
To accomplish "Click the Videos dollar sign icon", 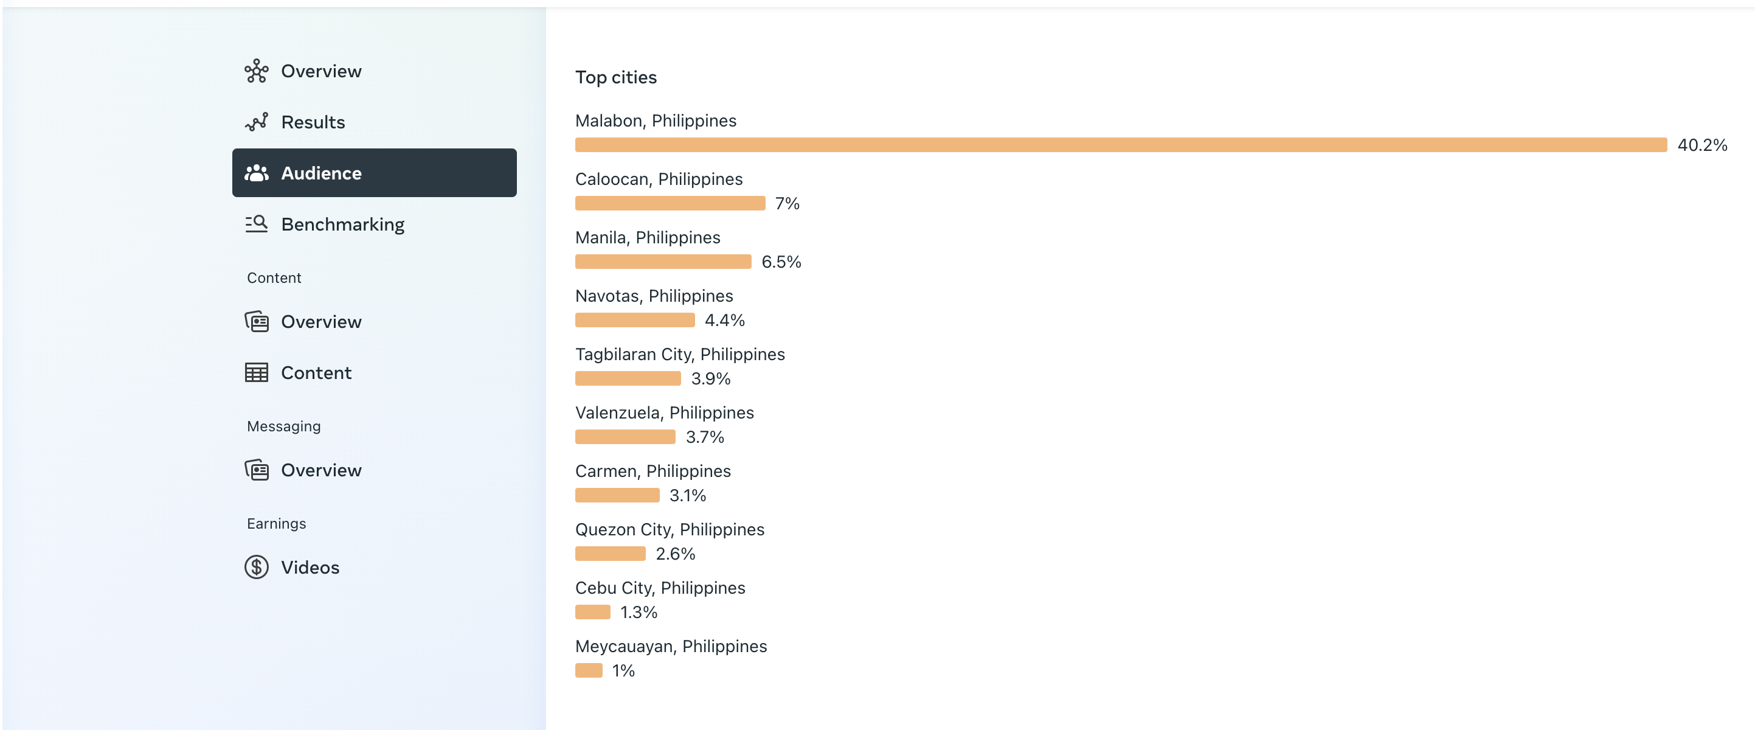I will [x=256, y=567].
